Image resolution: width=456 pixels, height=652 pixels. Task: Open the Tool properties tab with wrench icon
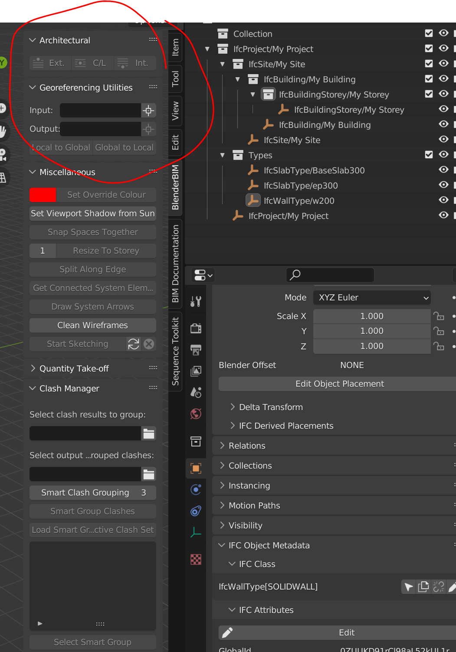coord(195,301)
